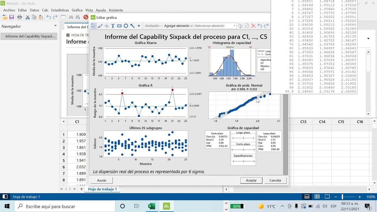Select the Ellipse drawing tool
The height and width of the screenshot is (212, 377).
[126, 26]
